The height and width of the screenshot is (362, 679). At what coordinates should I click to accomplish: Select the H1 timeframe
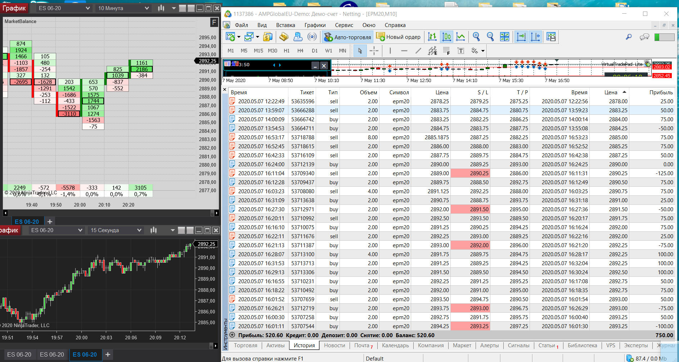[x=287, y=51]
